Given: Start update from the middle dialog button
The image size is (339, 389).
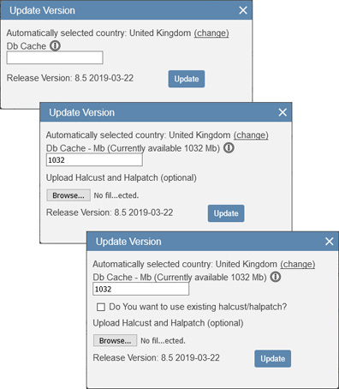Looking at the screenshot, I should coord(226,213).
